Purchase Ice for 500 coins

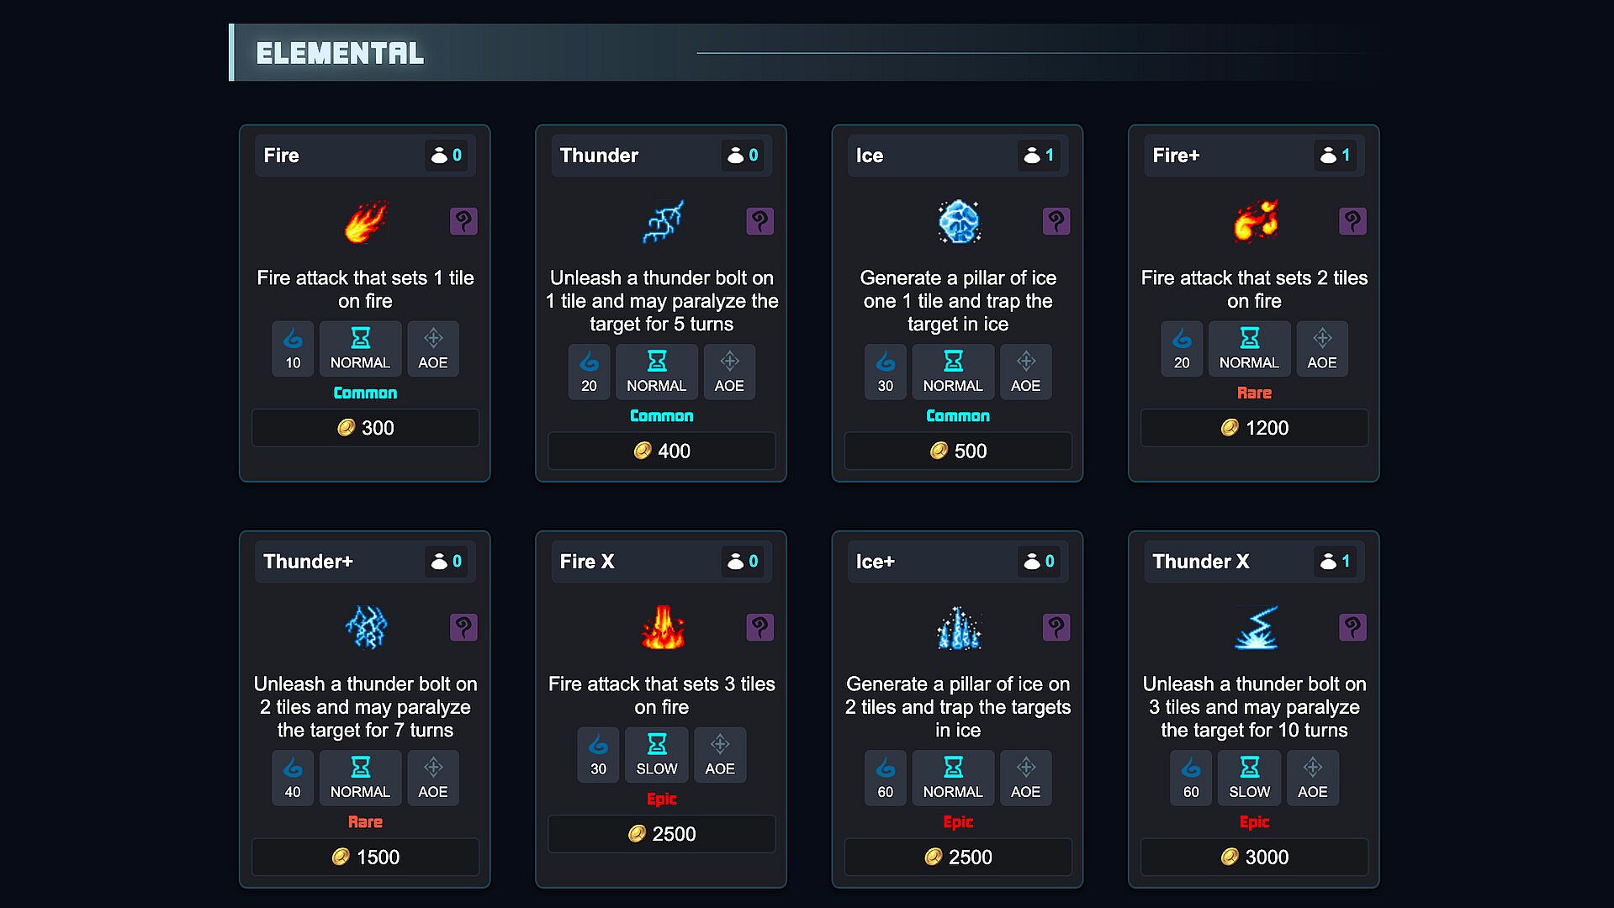pos(958,451)
